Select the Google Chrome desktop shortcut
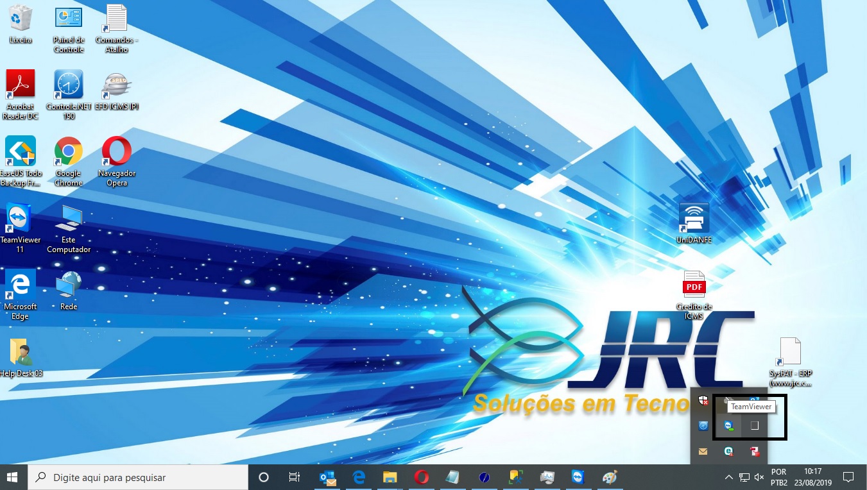The width and height of the screenshot is (867, 490). tap(69, 162)
